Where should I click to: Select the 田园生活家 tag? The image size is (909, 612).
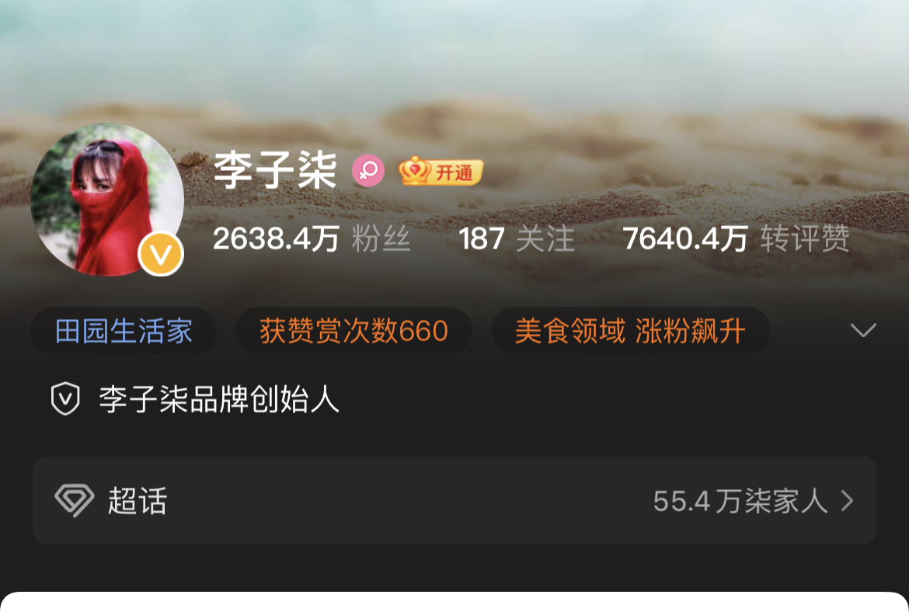(124, 331)
